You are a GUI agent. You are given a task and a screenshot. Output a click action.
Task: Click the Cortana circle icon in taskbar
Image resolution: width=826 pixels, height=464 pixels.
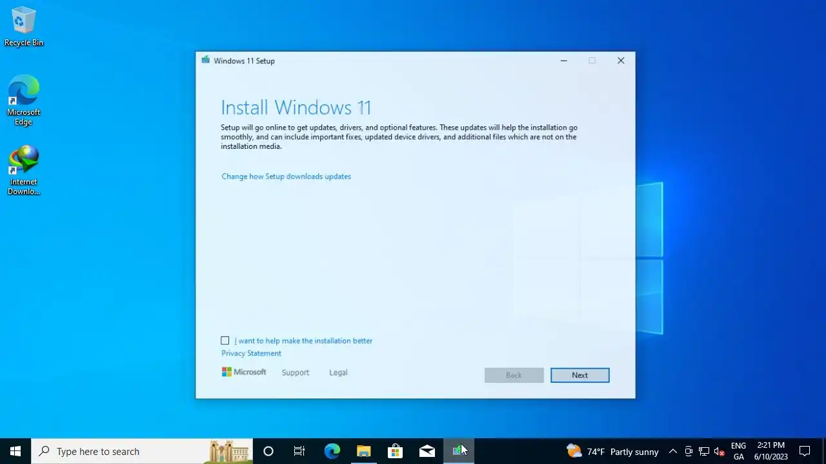pos(268,451)
